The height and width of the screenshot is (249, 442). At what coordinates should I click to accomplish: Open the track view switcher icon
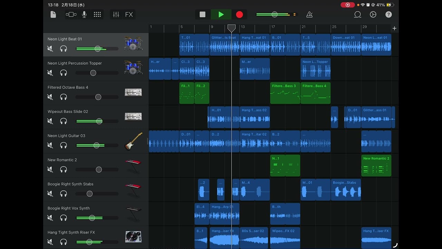coord(71,15)
